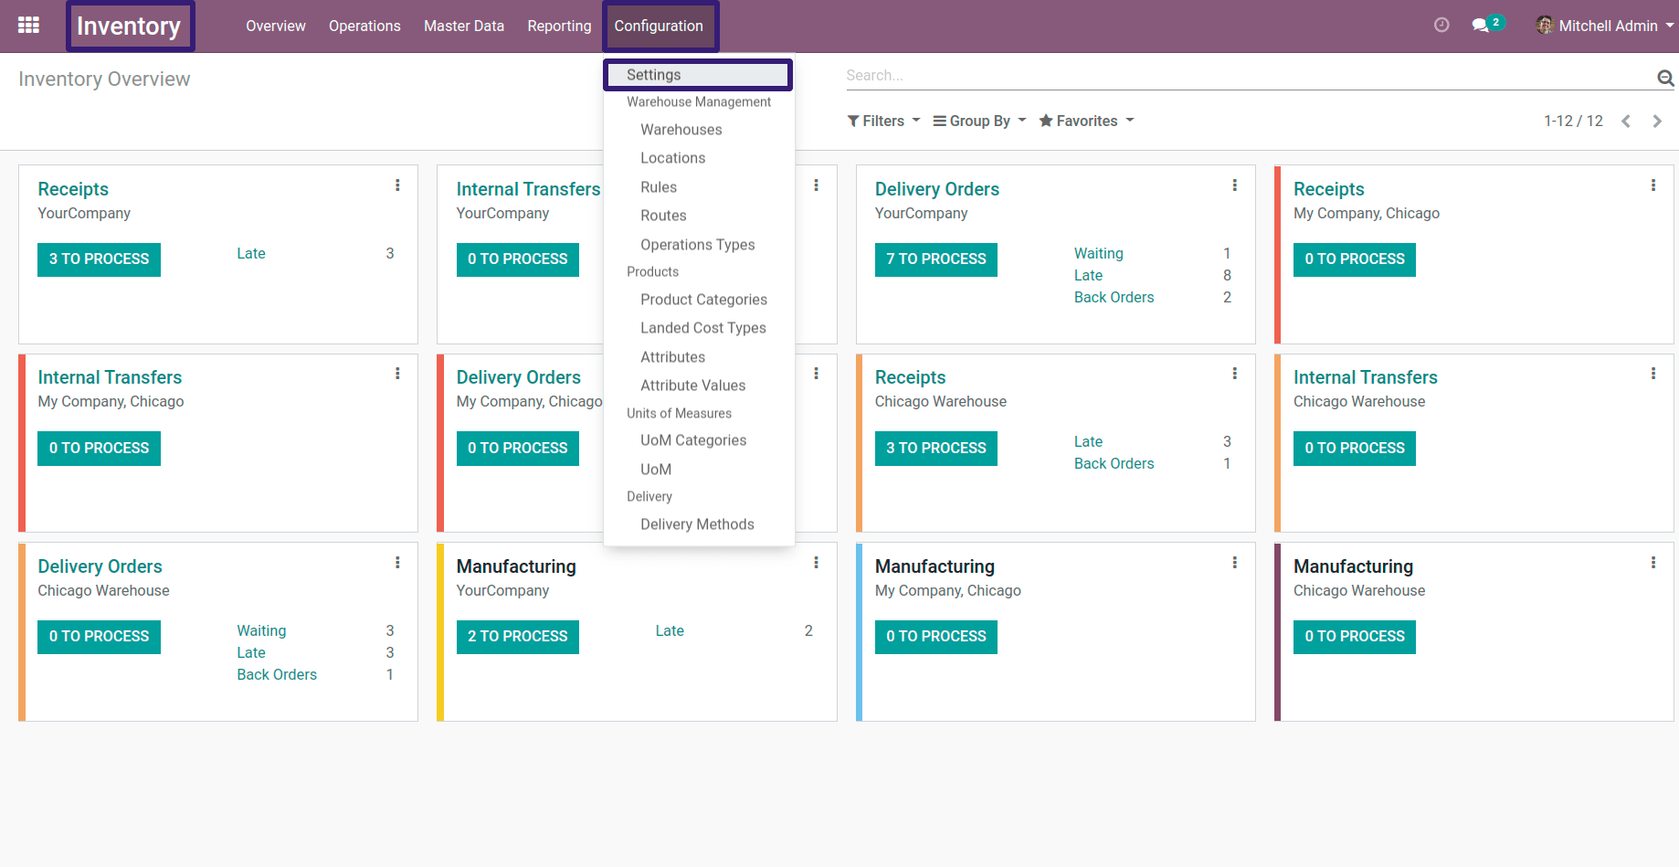Click the 1-12 / 12 pager counter
This screenshot has width=1679, height=867.
1573,122
